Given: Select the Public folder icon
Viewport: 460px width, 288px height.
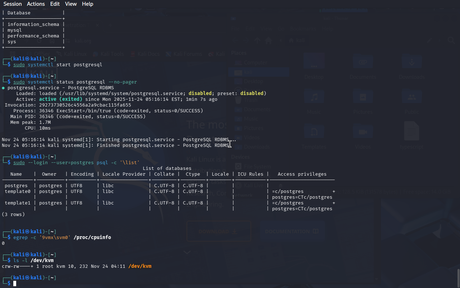Looking at the screenshot, I should (x=411, y=98).
